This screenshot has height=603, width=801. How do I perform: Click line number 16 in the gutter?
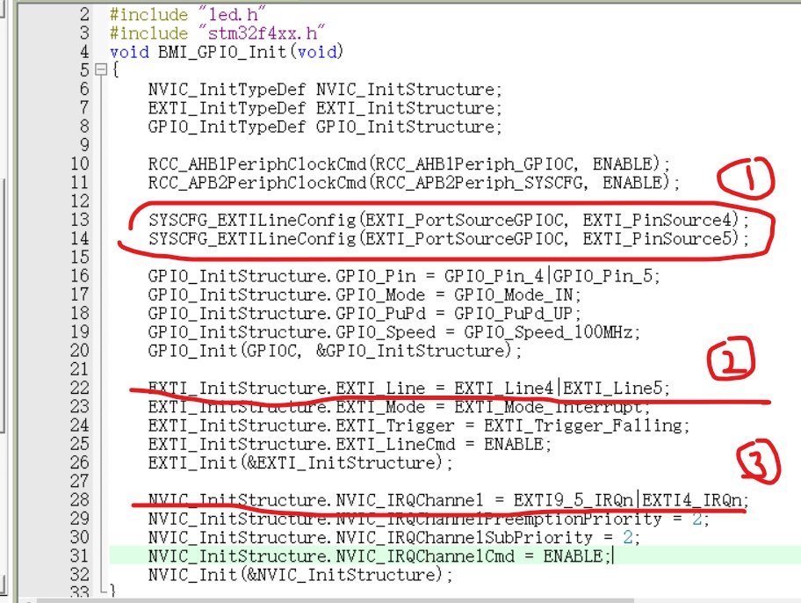(80, 276)
